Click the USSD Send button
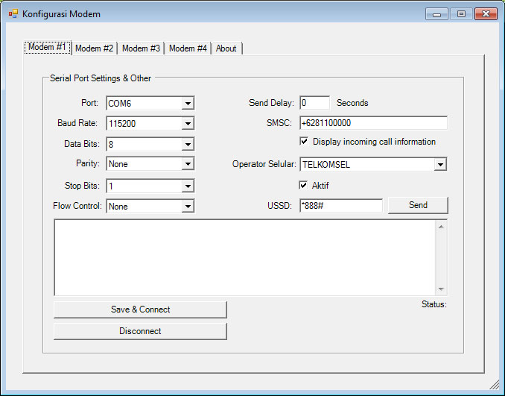Image resolution: width=505 pixels, height=396 pixels. [418, 205]
